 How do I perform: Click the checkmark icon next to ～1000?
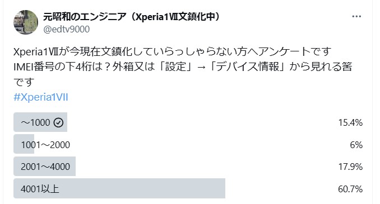point(58,122)
